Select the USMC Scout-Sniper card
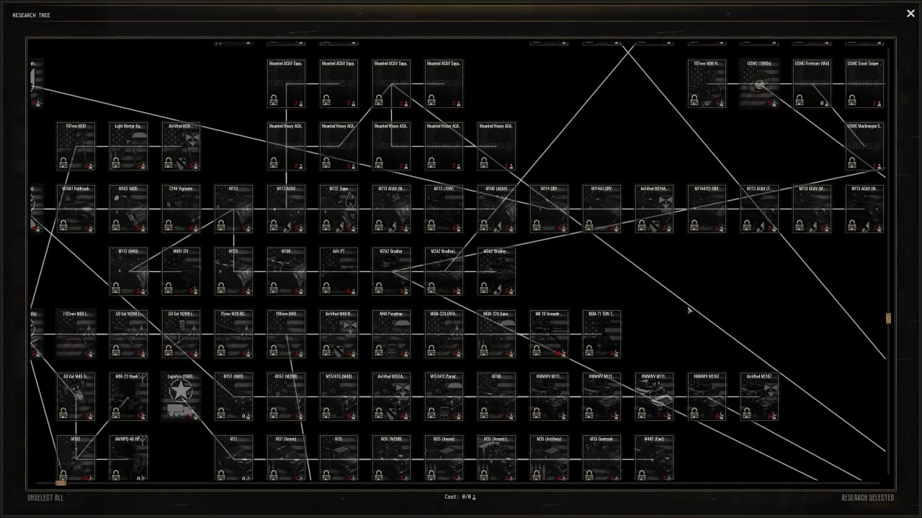Viewport: 922px width, 518px height. [x=864, y=83]
